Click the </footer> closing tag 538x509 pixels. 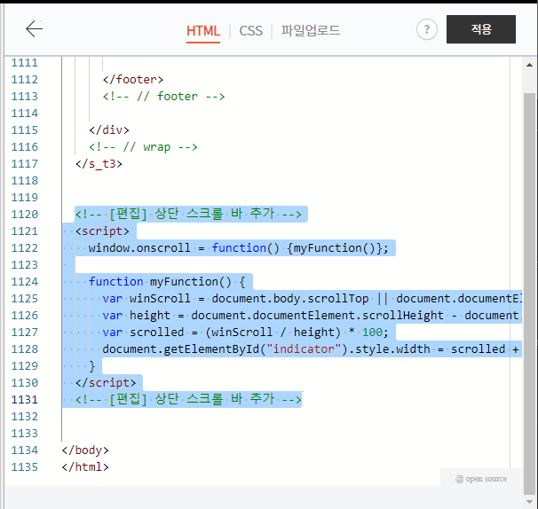(x=133, y=80)
